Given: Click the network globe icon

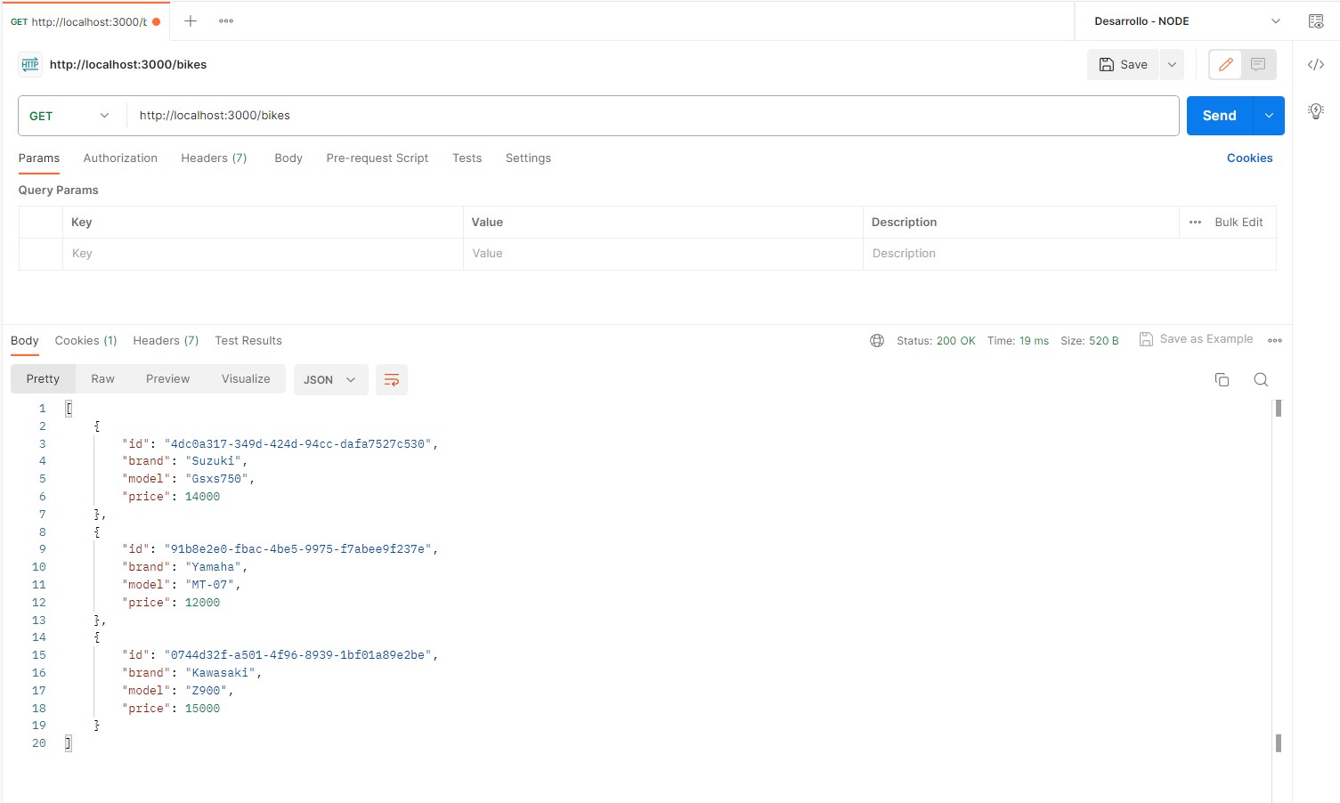Looking at the screenshot, I should click(877, 340).
